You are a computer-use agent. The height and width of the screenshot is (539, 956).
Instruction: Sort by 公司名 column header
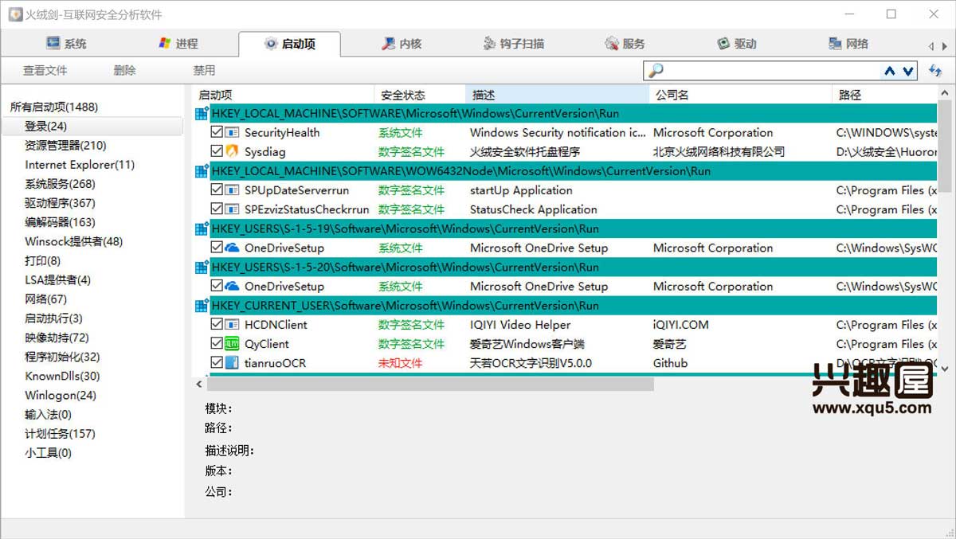click(x=741, y=95)
